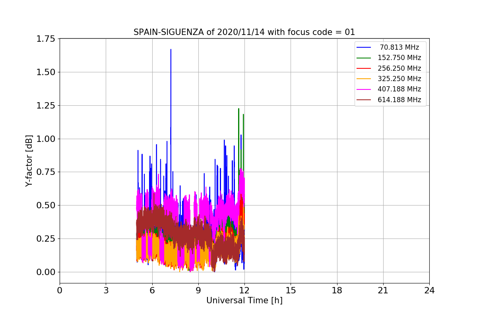Click the 3 x-axis tick label
Viewport: 477px width, 318px height.
106,291
